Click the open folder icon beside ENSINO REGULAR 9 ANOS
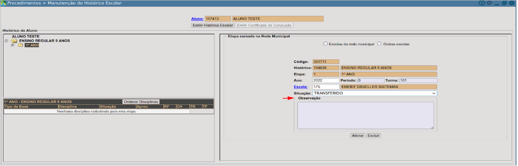 coord(14,41)
